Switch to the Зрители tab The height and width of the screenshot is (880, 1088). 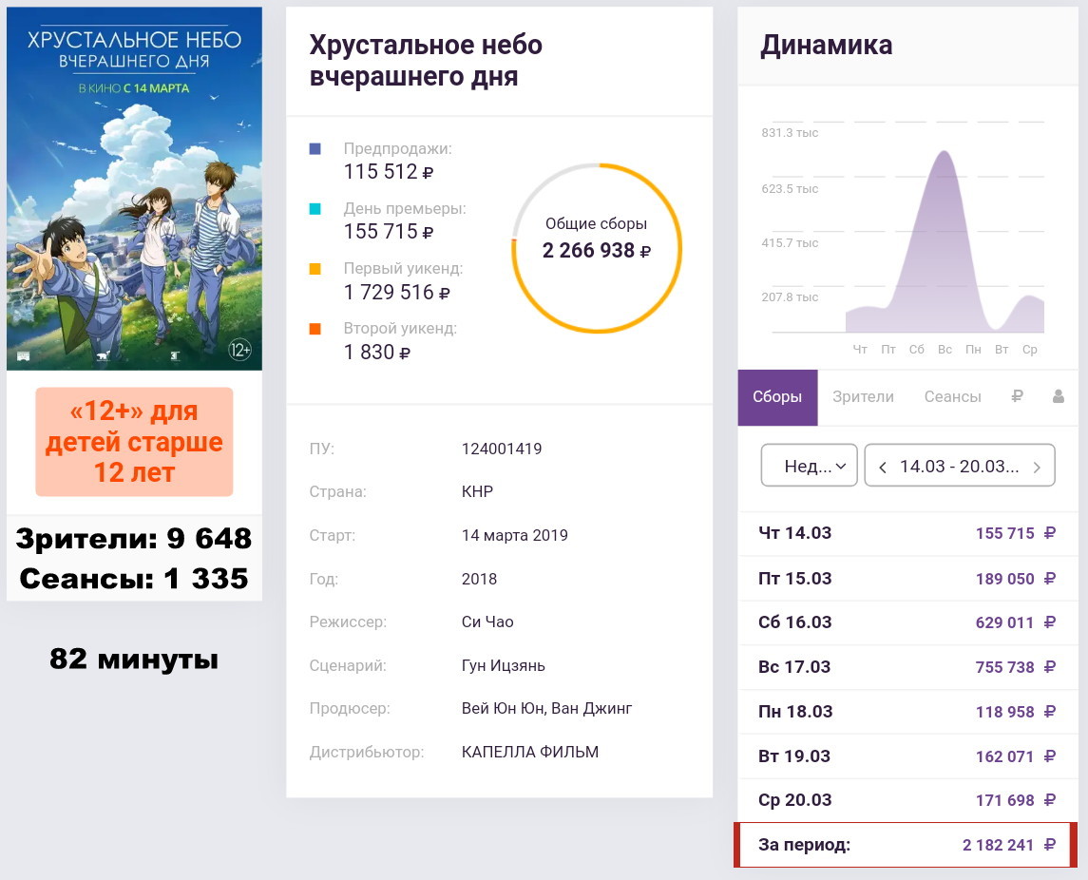click(863, 397)
